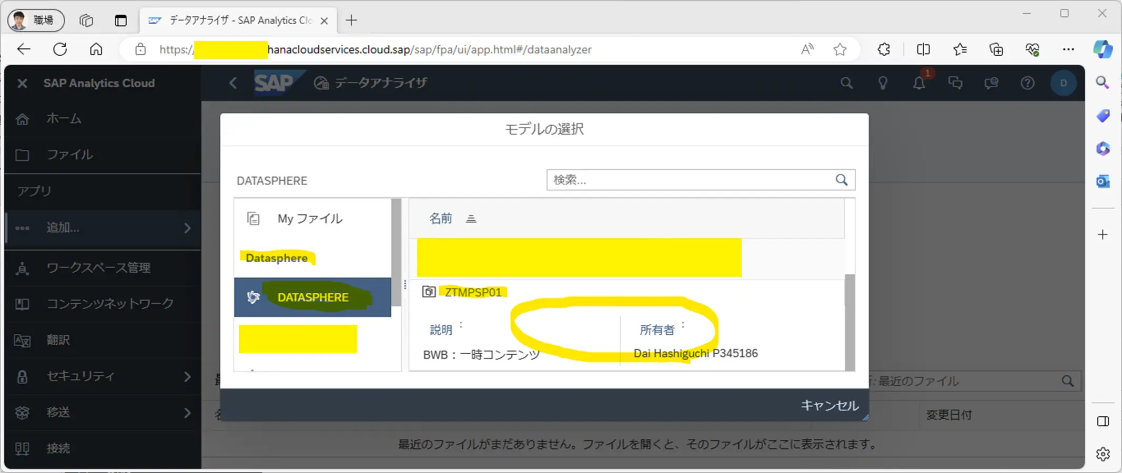This screenshot has width=1122, height=473.
Task: Click the model list vertical scrollbar
Action: pos(850,322)
